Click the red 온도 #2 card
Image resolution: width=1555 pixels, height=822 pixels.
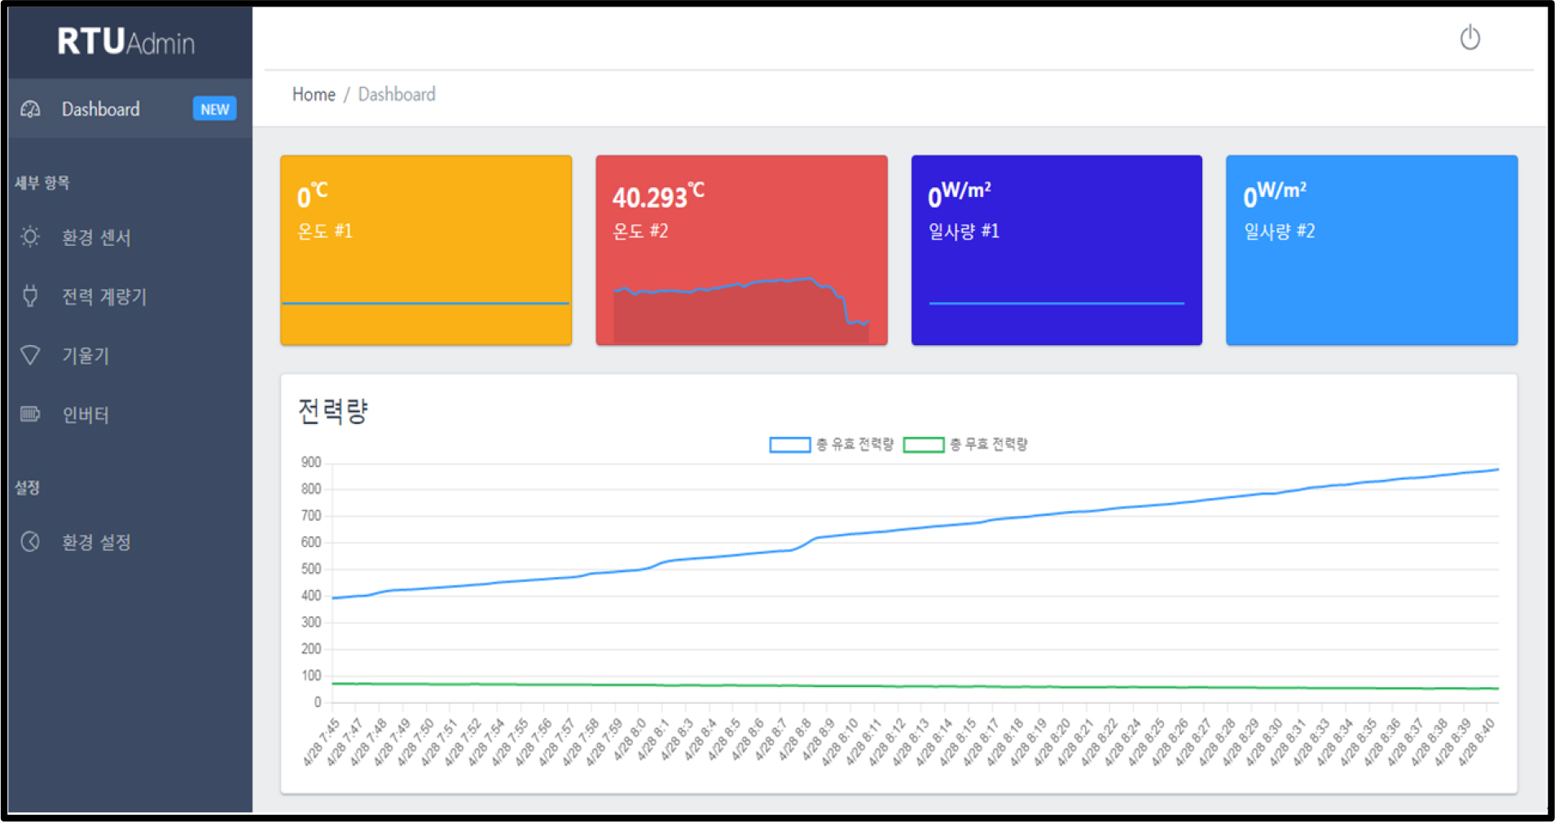pos(741,250)
